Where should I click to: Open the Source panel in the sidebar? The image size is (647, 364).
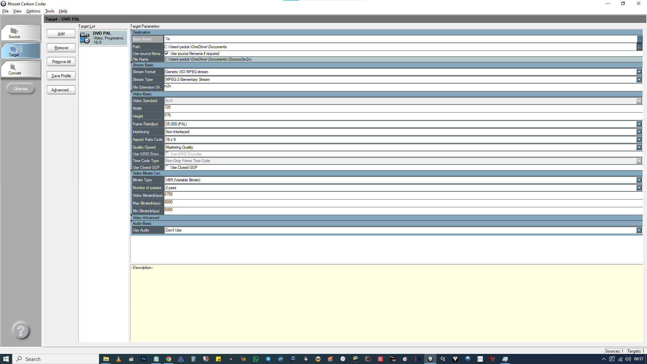point(21,33)
